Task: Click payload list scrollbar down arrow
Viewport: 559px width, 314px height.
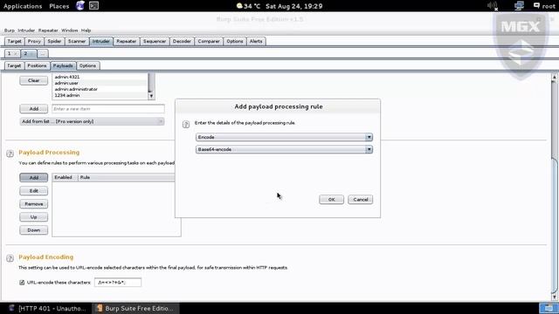Action: (151, 96)
